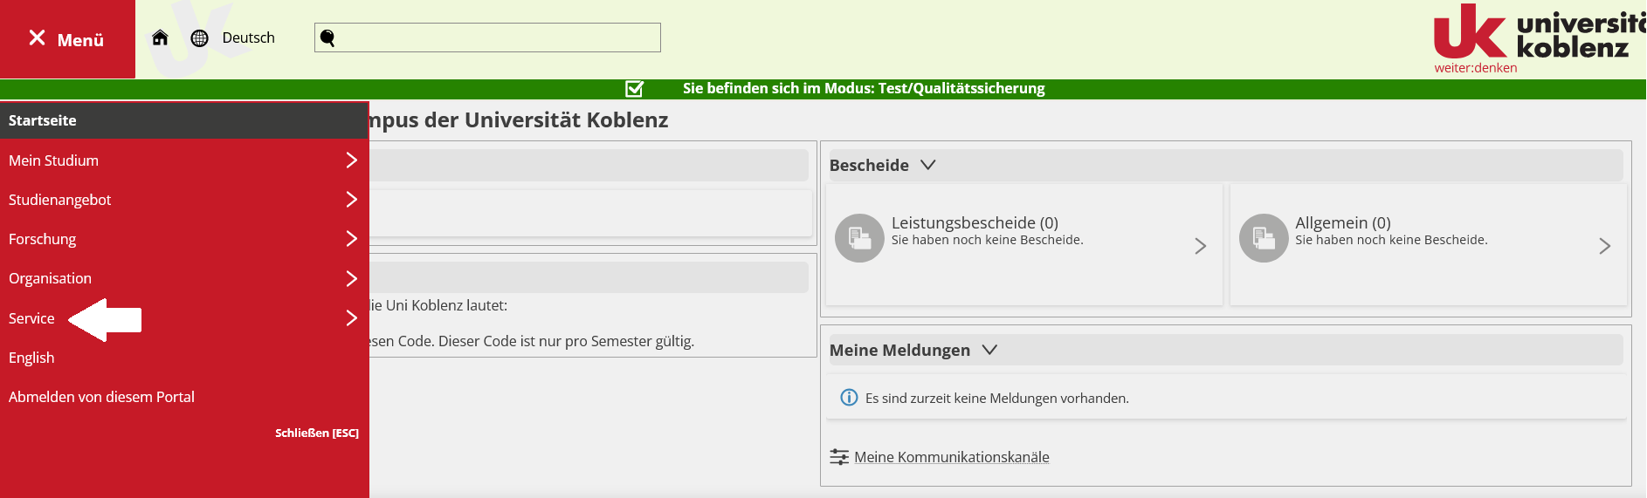Switch language via the Deutsch label

click(x=248, y=38)
